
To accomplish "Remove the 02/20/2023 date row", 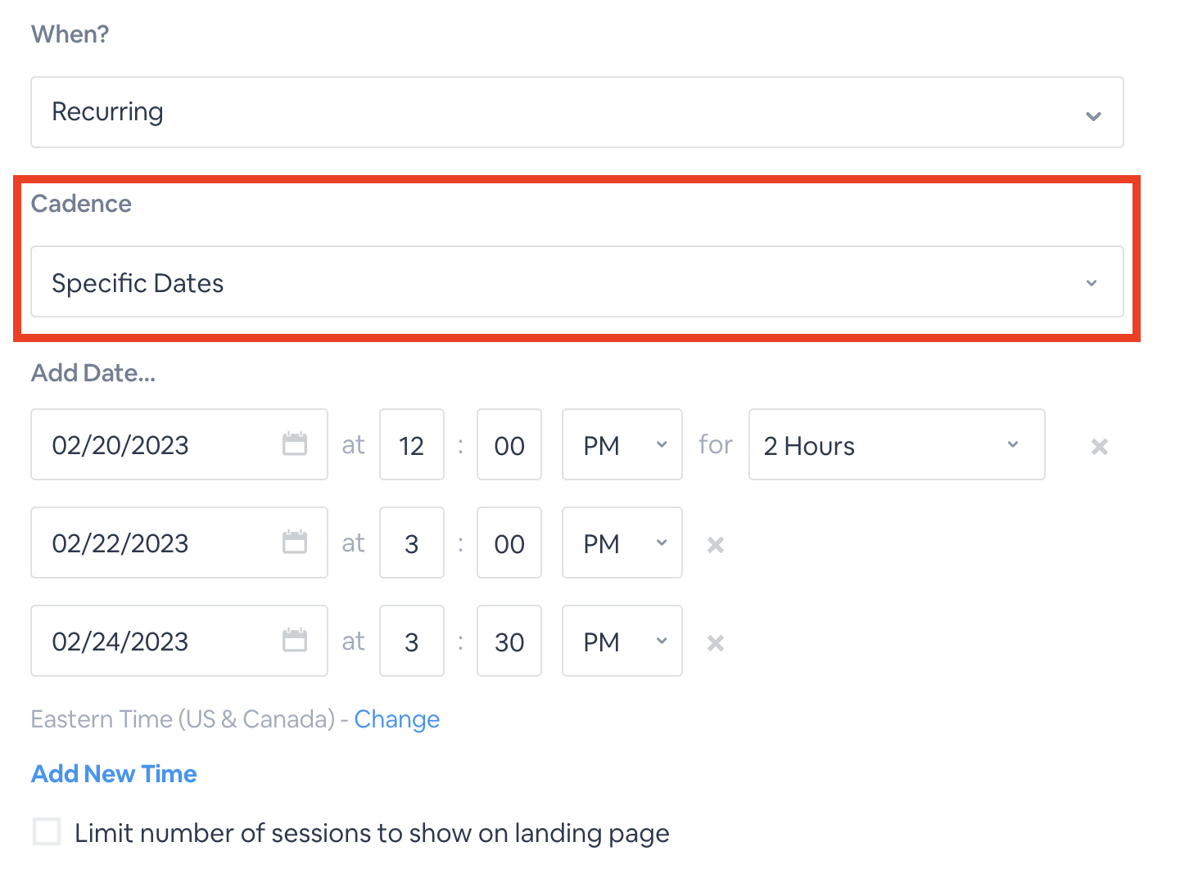I will click(x=1100, y=447).
